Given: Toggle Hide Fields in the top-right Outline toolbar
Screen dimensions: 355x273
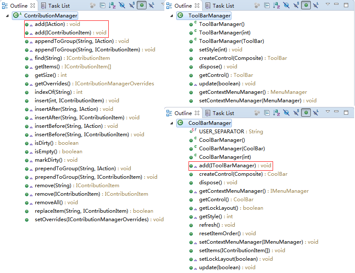Looking at the screenshot, I should 286,5.
